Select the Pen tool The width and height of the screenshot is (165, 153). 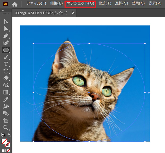6,36
